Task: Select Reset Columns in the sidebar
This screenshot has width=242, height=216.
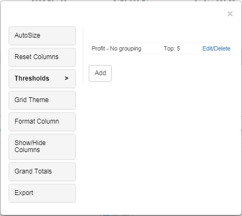Action: tap(42, 57)
